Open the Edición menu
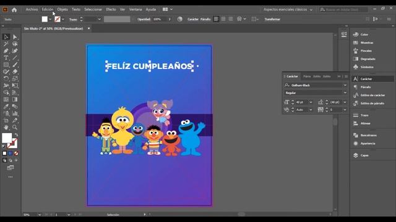 (x=48, y=9)
